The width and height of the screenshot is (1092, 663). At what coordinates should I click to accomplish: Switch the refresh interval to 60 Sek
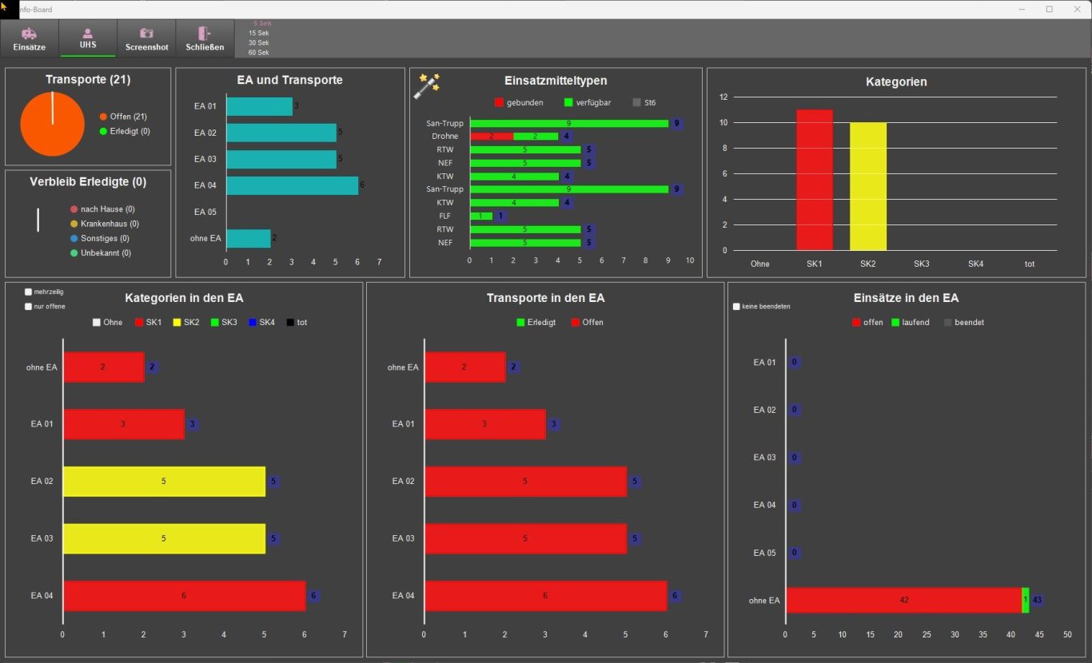258,53
